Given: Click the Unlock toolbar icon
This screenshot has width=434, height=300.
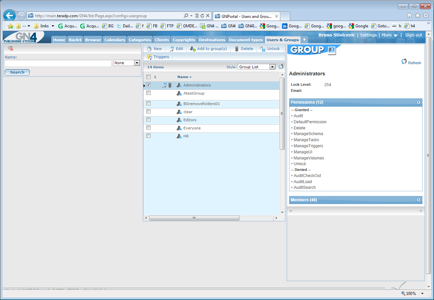Looking at the screenshot, I should click(x=263, y=49).
